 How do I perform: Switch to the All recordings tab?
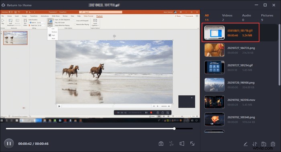click(207, 18)
